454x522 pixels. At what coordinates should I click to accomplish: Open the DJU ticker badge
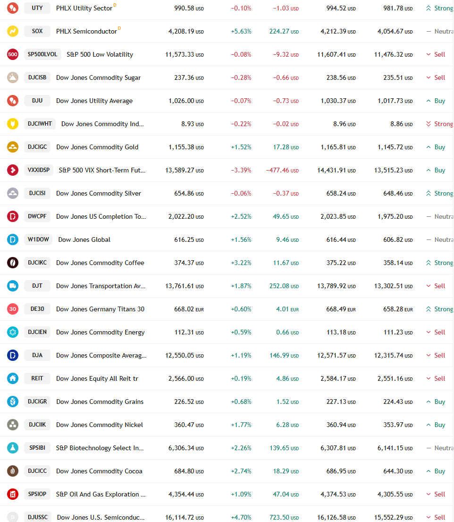point(37,101)
